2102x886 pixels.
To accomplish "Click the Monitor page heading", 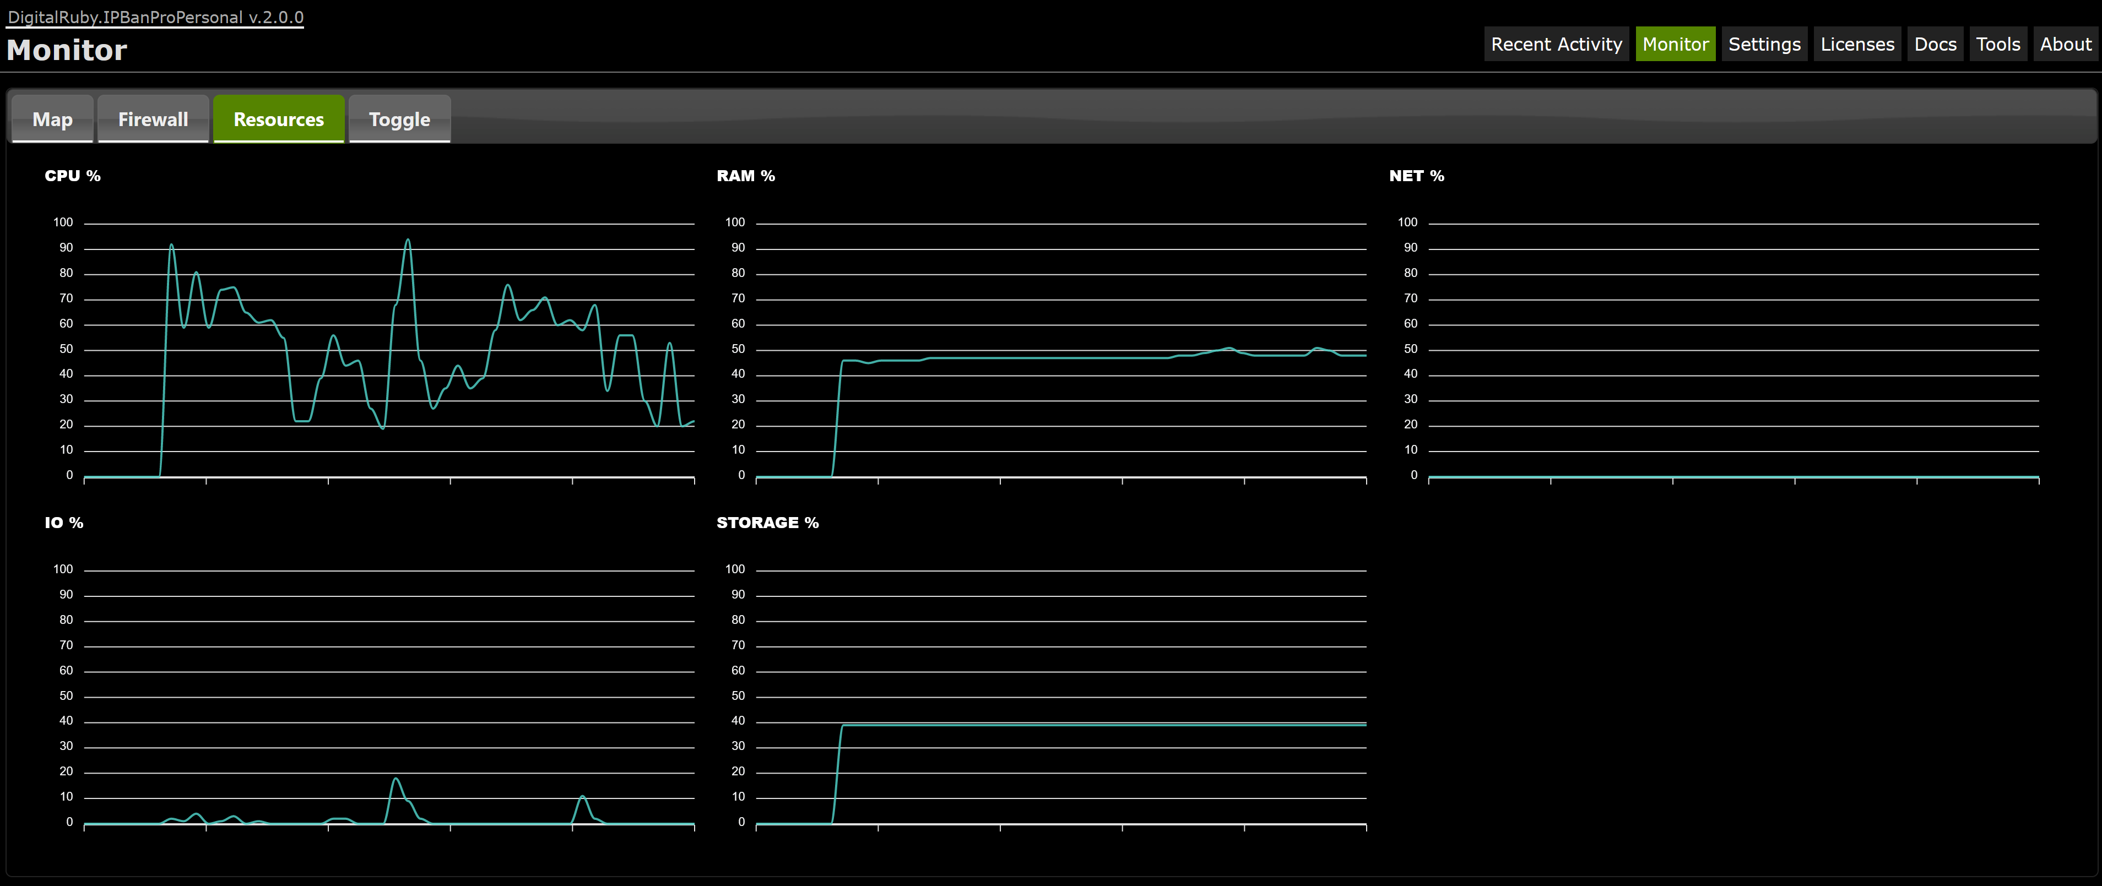I will 67,51.
